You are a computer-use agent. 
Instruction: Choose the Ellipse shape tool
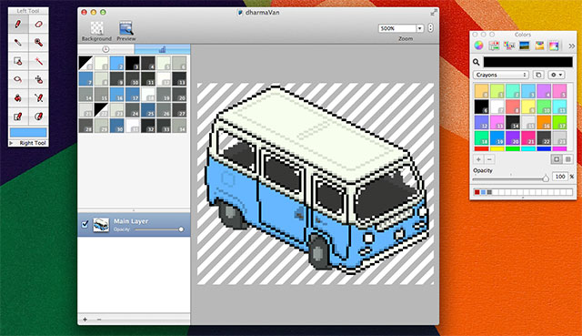(x=38, y=117)
